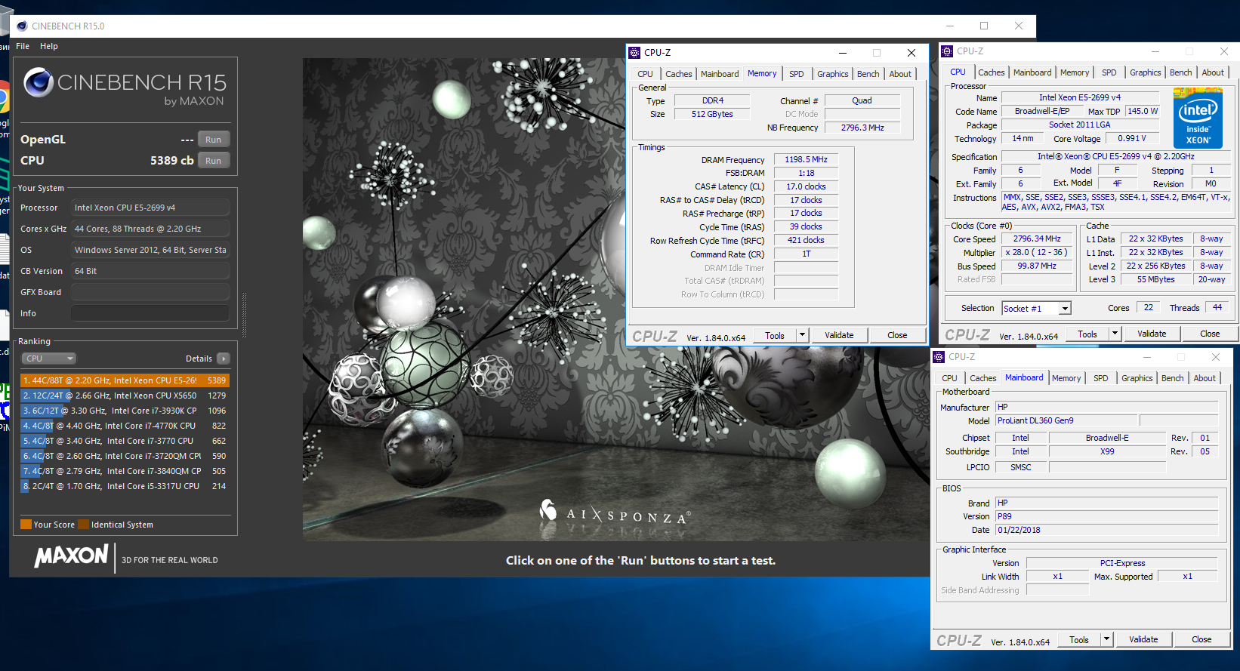Click the Cinebench R15 logo icon
The image size is (1240, 671).
(x=39, y=82)
